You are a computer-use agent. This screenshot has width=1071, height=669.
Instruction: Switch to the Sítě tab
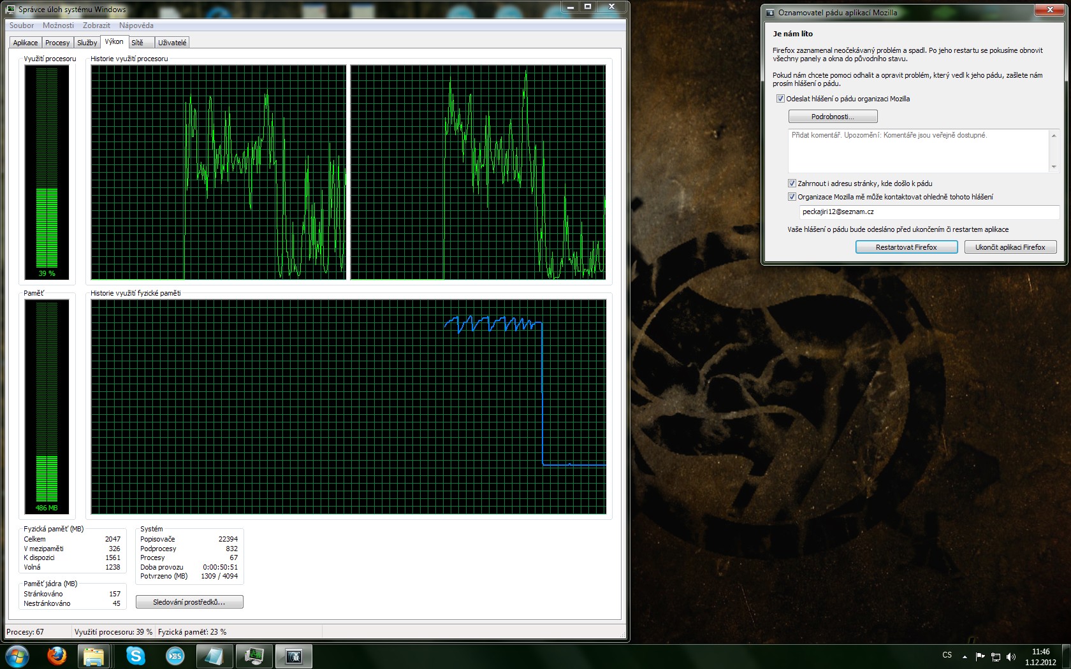coord(141,43)
